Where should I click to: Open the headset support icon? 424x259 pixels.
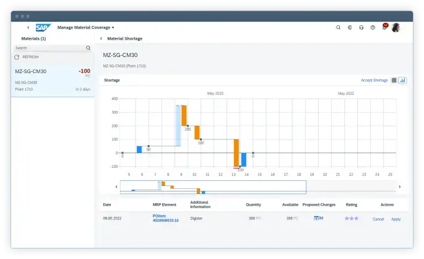(361, 27)
